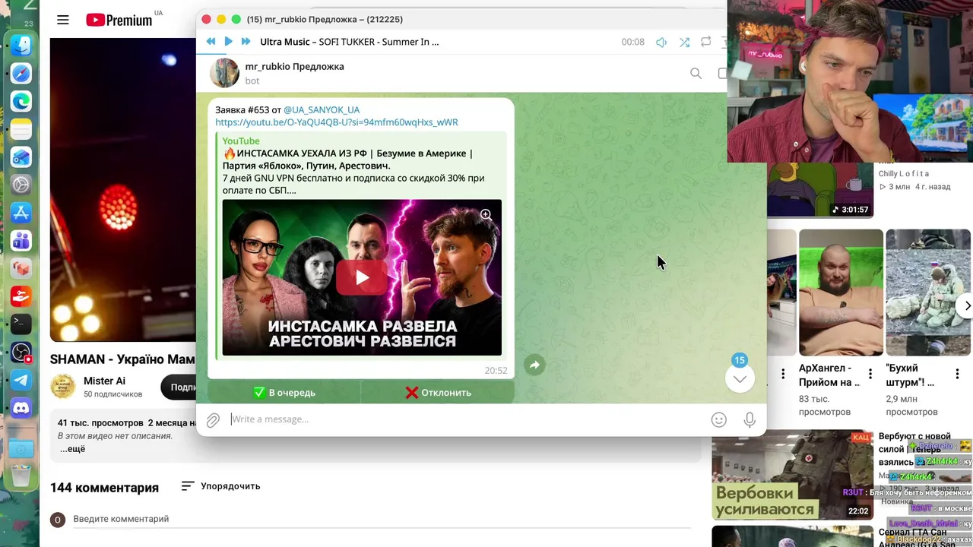The width and height of the screenshot is (973, 547).
Task: Open options menu for АрХангел short
Action: (870, 375)
